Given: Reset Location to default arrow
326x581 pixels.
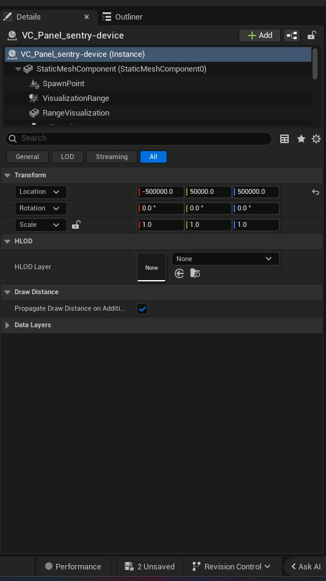Looking at the screenshot, I should coord(316,192).
